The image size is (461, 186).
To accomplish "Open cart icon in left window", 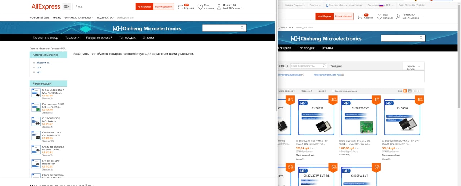I will [180, 7].
